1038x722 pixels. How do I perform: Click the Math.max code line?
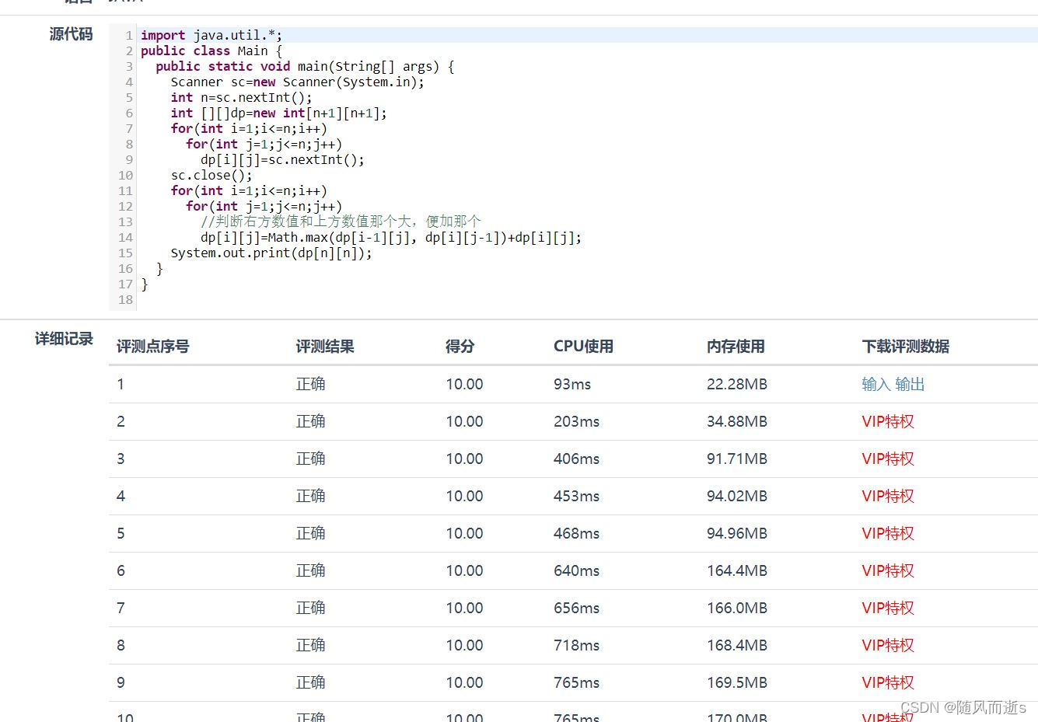[x=391, y=237]
